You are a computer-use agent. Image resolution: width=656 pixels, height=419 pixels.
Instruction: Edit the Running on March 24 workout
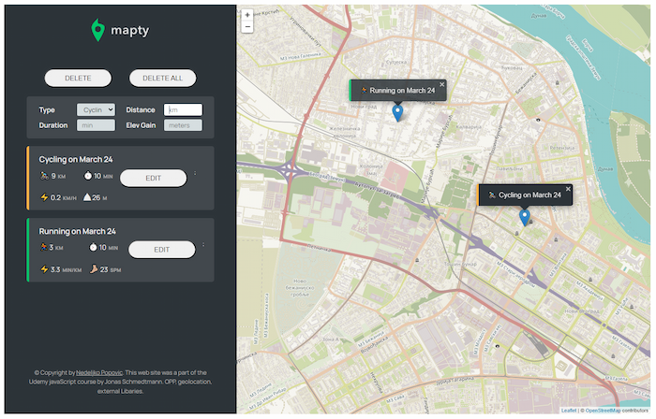(161, 250)
